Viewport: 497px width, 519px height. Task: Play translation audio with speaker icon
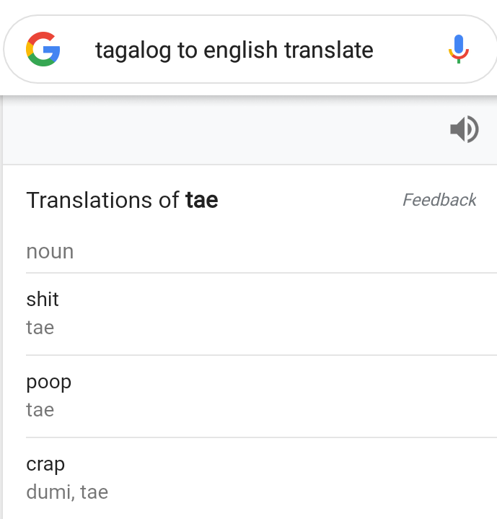[x=465, y=129]
